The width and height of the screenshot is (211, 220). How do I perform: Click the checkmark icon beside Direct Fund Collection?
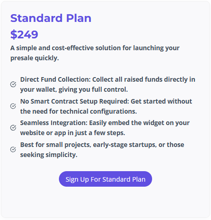13,84
